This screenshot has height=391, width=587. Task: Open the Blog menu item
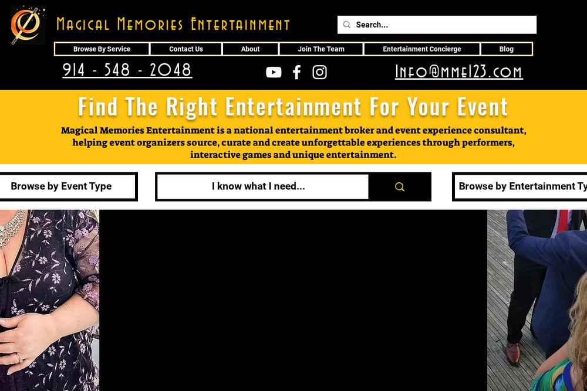coord(506,49)
